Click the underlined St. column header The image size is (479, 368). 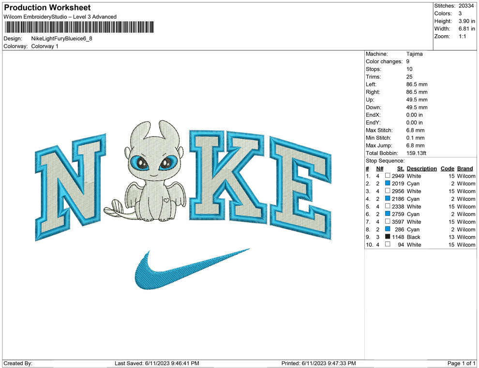click(x=401, y=169)
